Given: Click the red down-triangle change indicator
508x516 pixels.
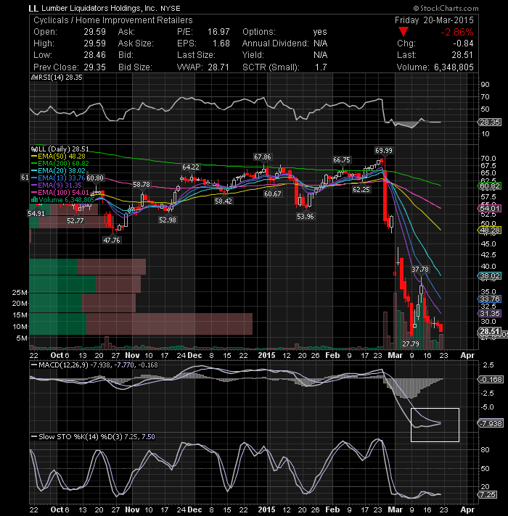Looking at the screenshot, I should pos(403,32).
